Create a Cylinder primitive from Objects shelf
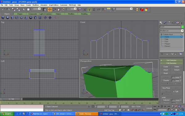Viewport: 185px width, 116px height. click(x=12, y=18)
